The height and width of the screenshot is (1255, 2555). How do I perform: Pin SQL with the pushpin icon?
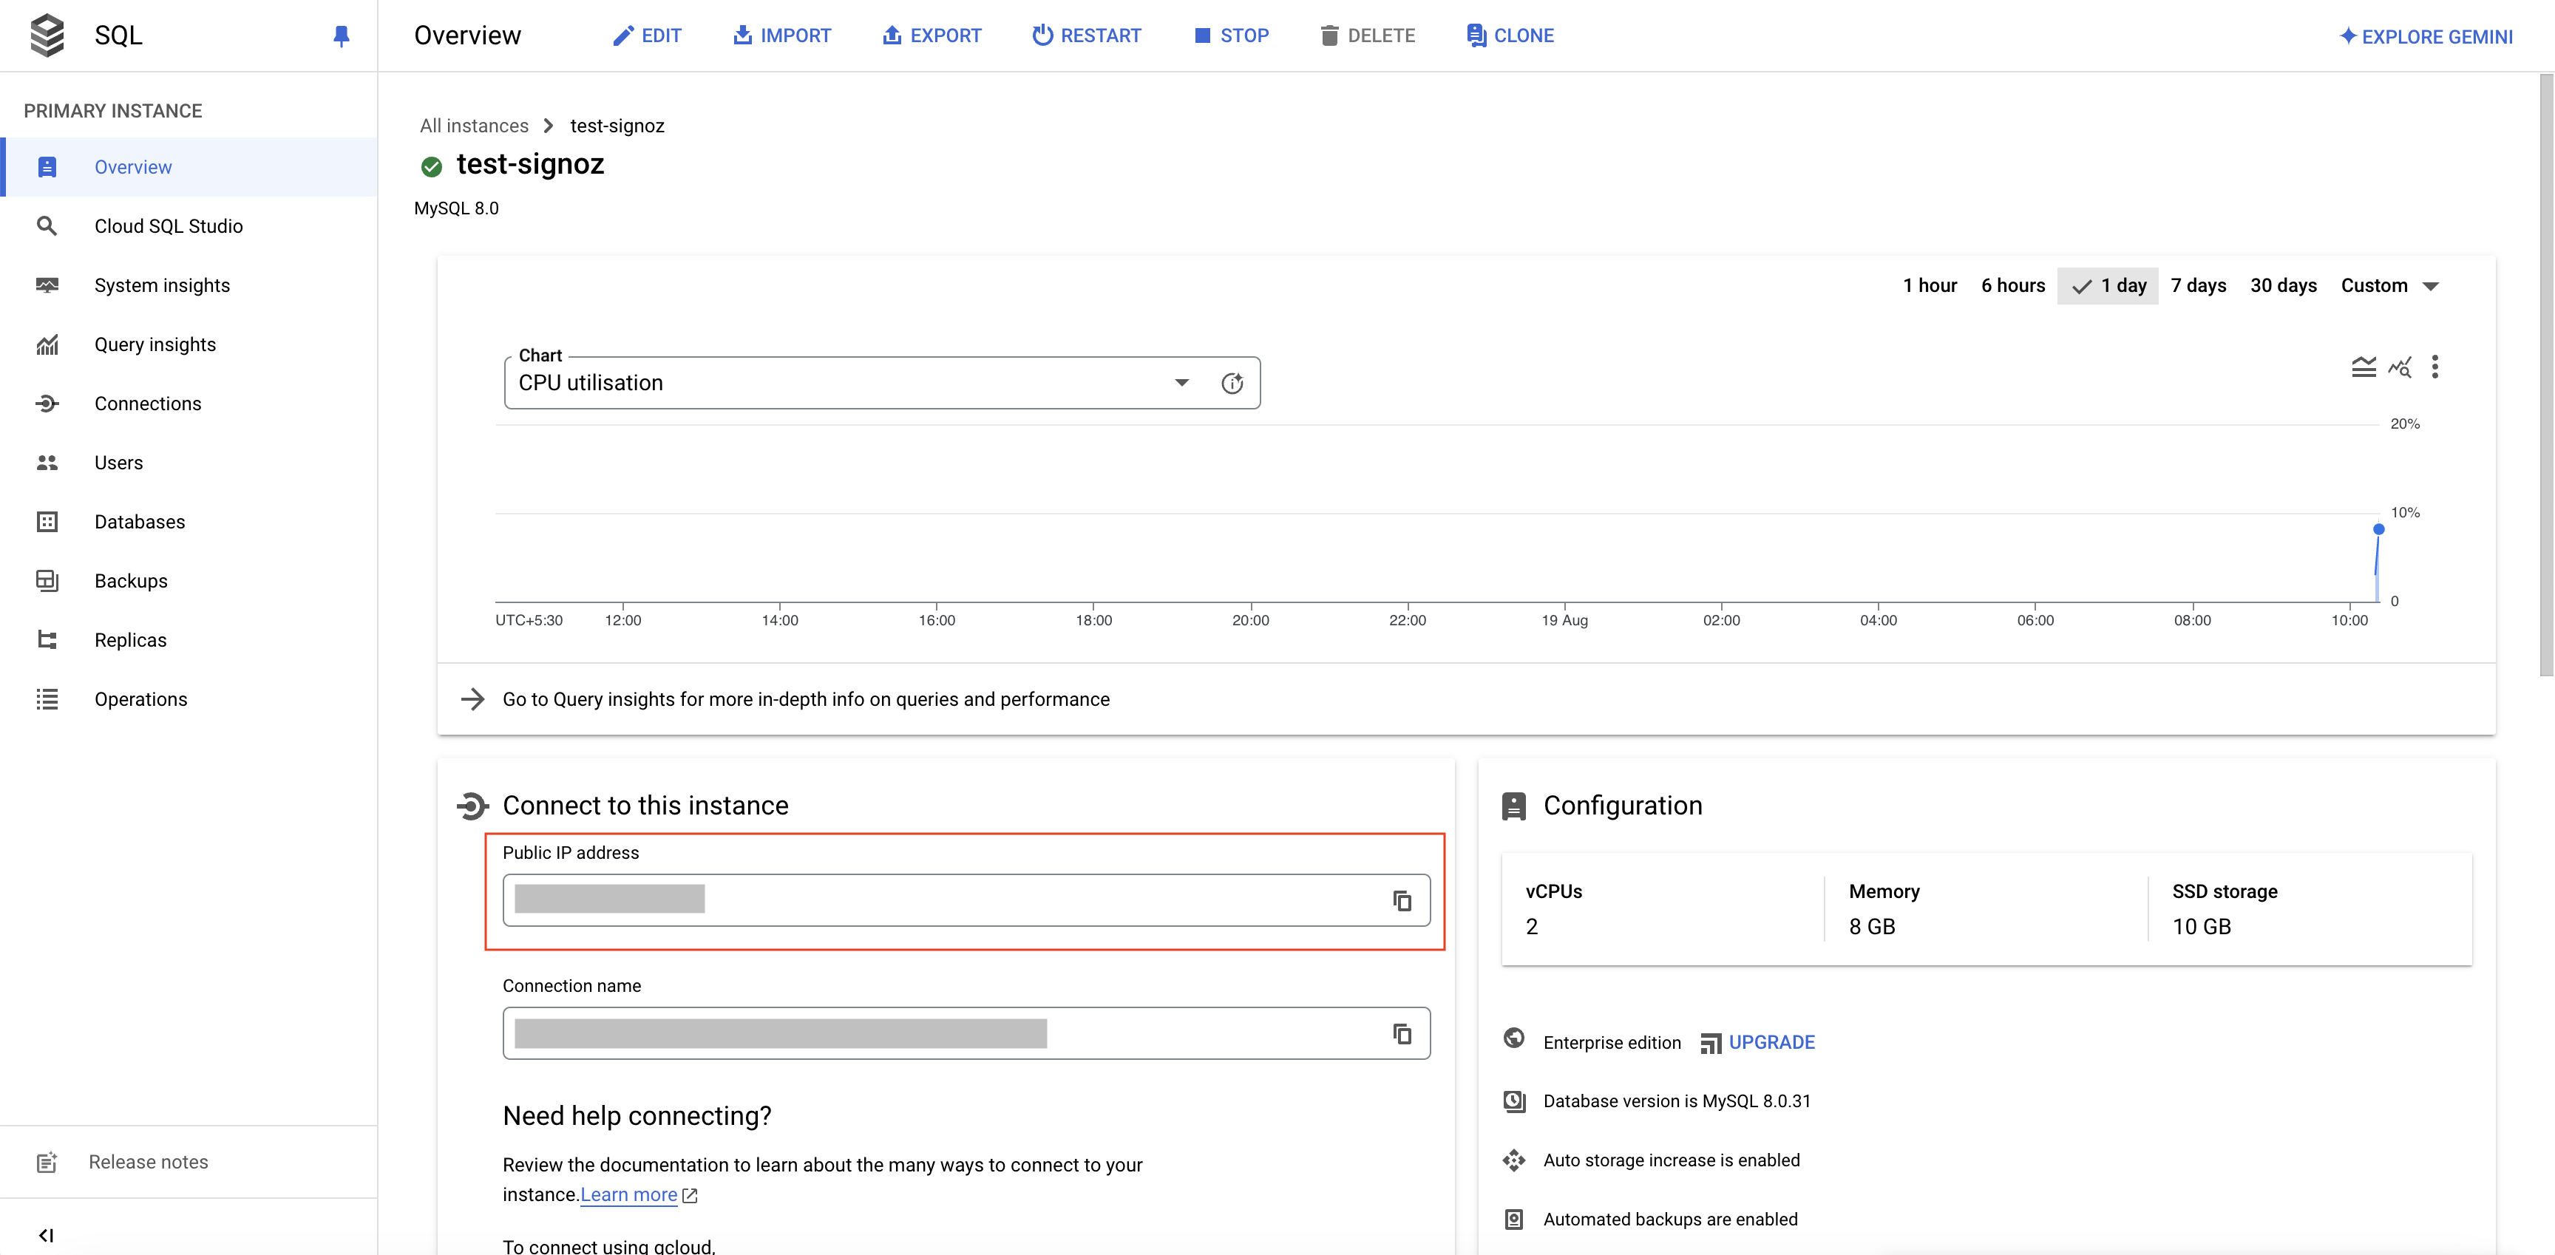[x=342, y=37]
